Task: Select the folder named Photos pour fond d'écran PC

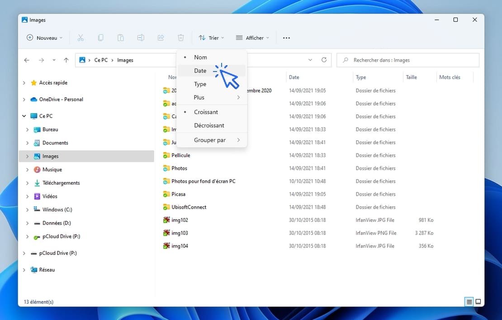Action: 204,181
